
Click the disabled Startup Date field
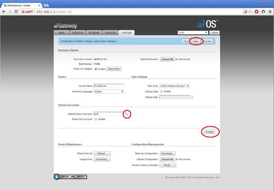(175, 97)
